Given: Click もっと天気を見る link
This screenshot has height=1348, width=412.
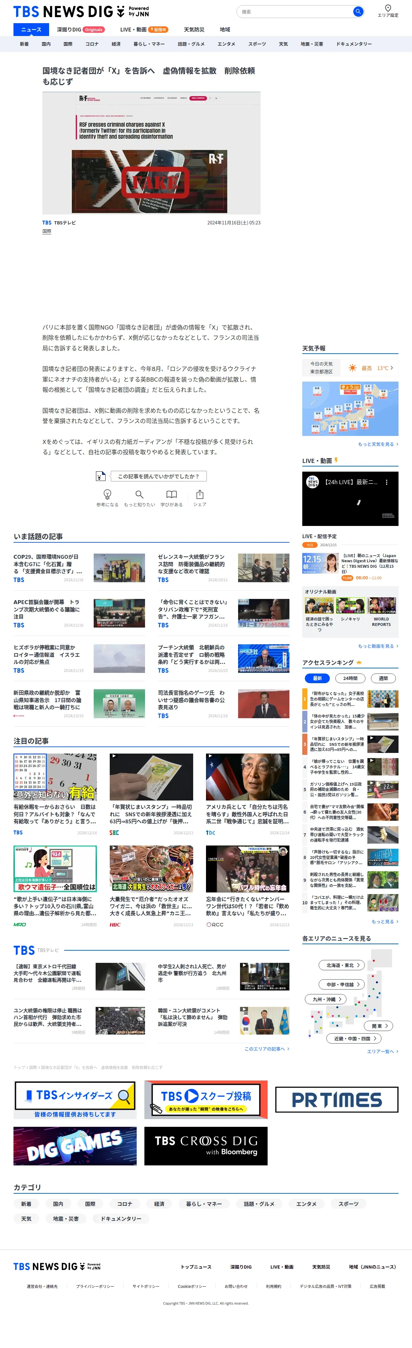Looking at the screenshot, I should tap(378, 444).
